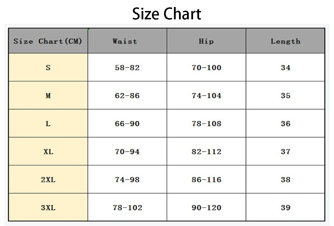Viewport: 334px width, 226px height.
Task: Select the Hip column header
Action: 206,41
